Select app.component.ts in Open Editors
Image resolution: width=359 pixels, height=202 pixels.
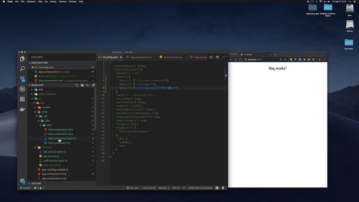49,72
